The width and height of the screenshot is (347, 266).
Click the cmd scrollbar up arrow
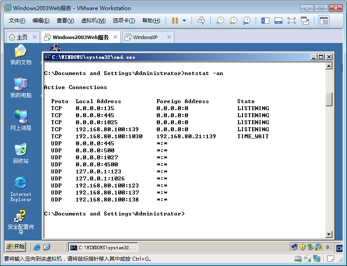click(x=329, y=66)
